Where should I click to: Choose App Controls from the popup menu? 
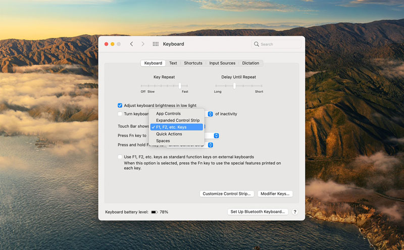[168, 114]
